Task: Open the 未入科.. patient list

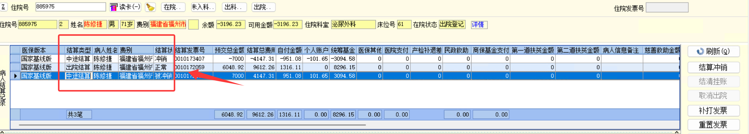Action: [203, 7]
